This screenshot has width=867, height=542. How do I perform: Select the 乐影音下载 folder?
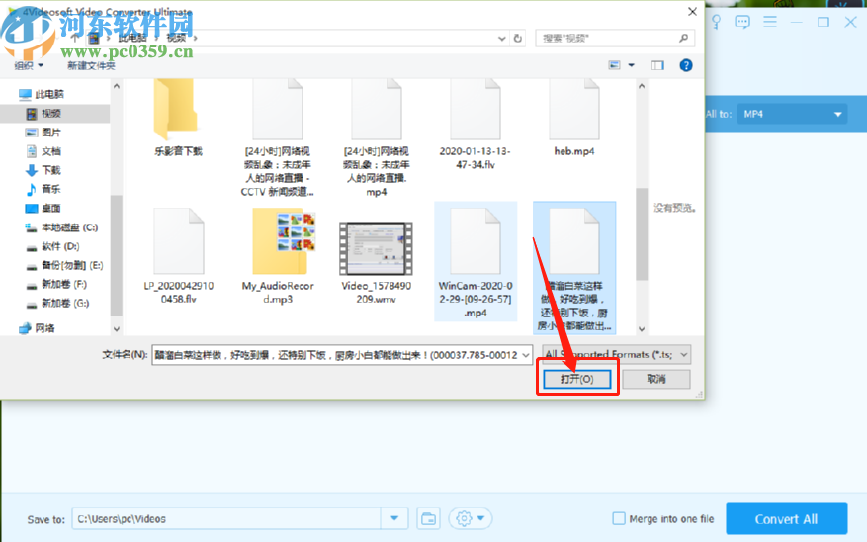coord(178,118)
